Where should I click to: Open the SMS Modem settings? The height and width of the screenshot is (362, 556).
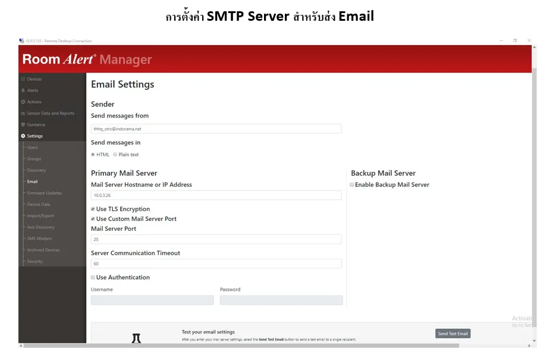coord(39,239)
